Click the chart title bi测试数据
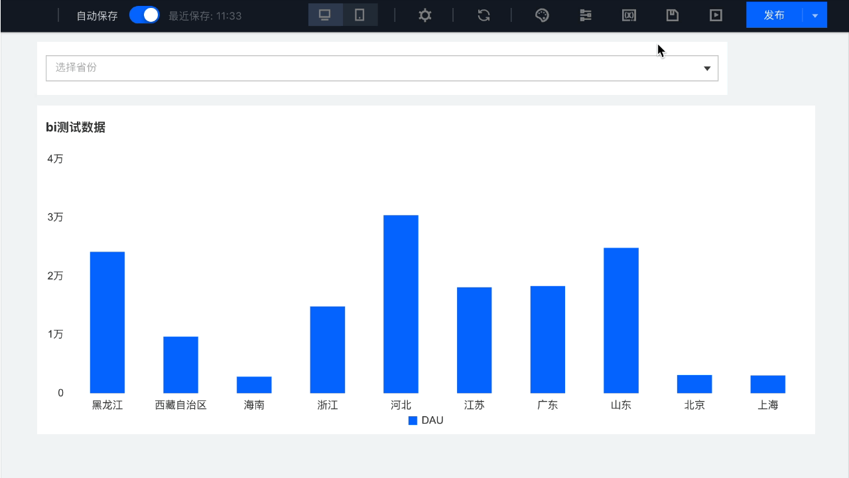The height and width of the screenshot is (478, 849). [76, 127]
